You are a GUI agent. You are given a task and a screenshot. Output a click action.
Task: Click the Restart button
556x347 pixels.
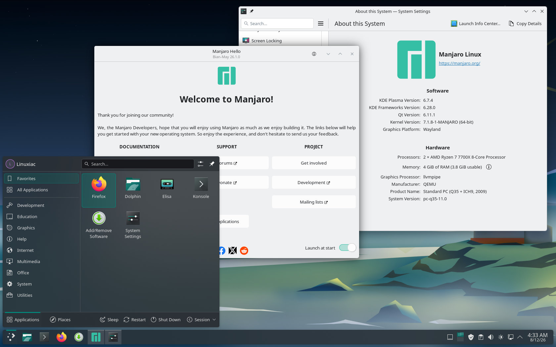click(135, 320)
